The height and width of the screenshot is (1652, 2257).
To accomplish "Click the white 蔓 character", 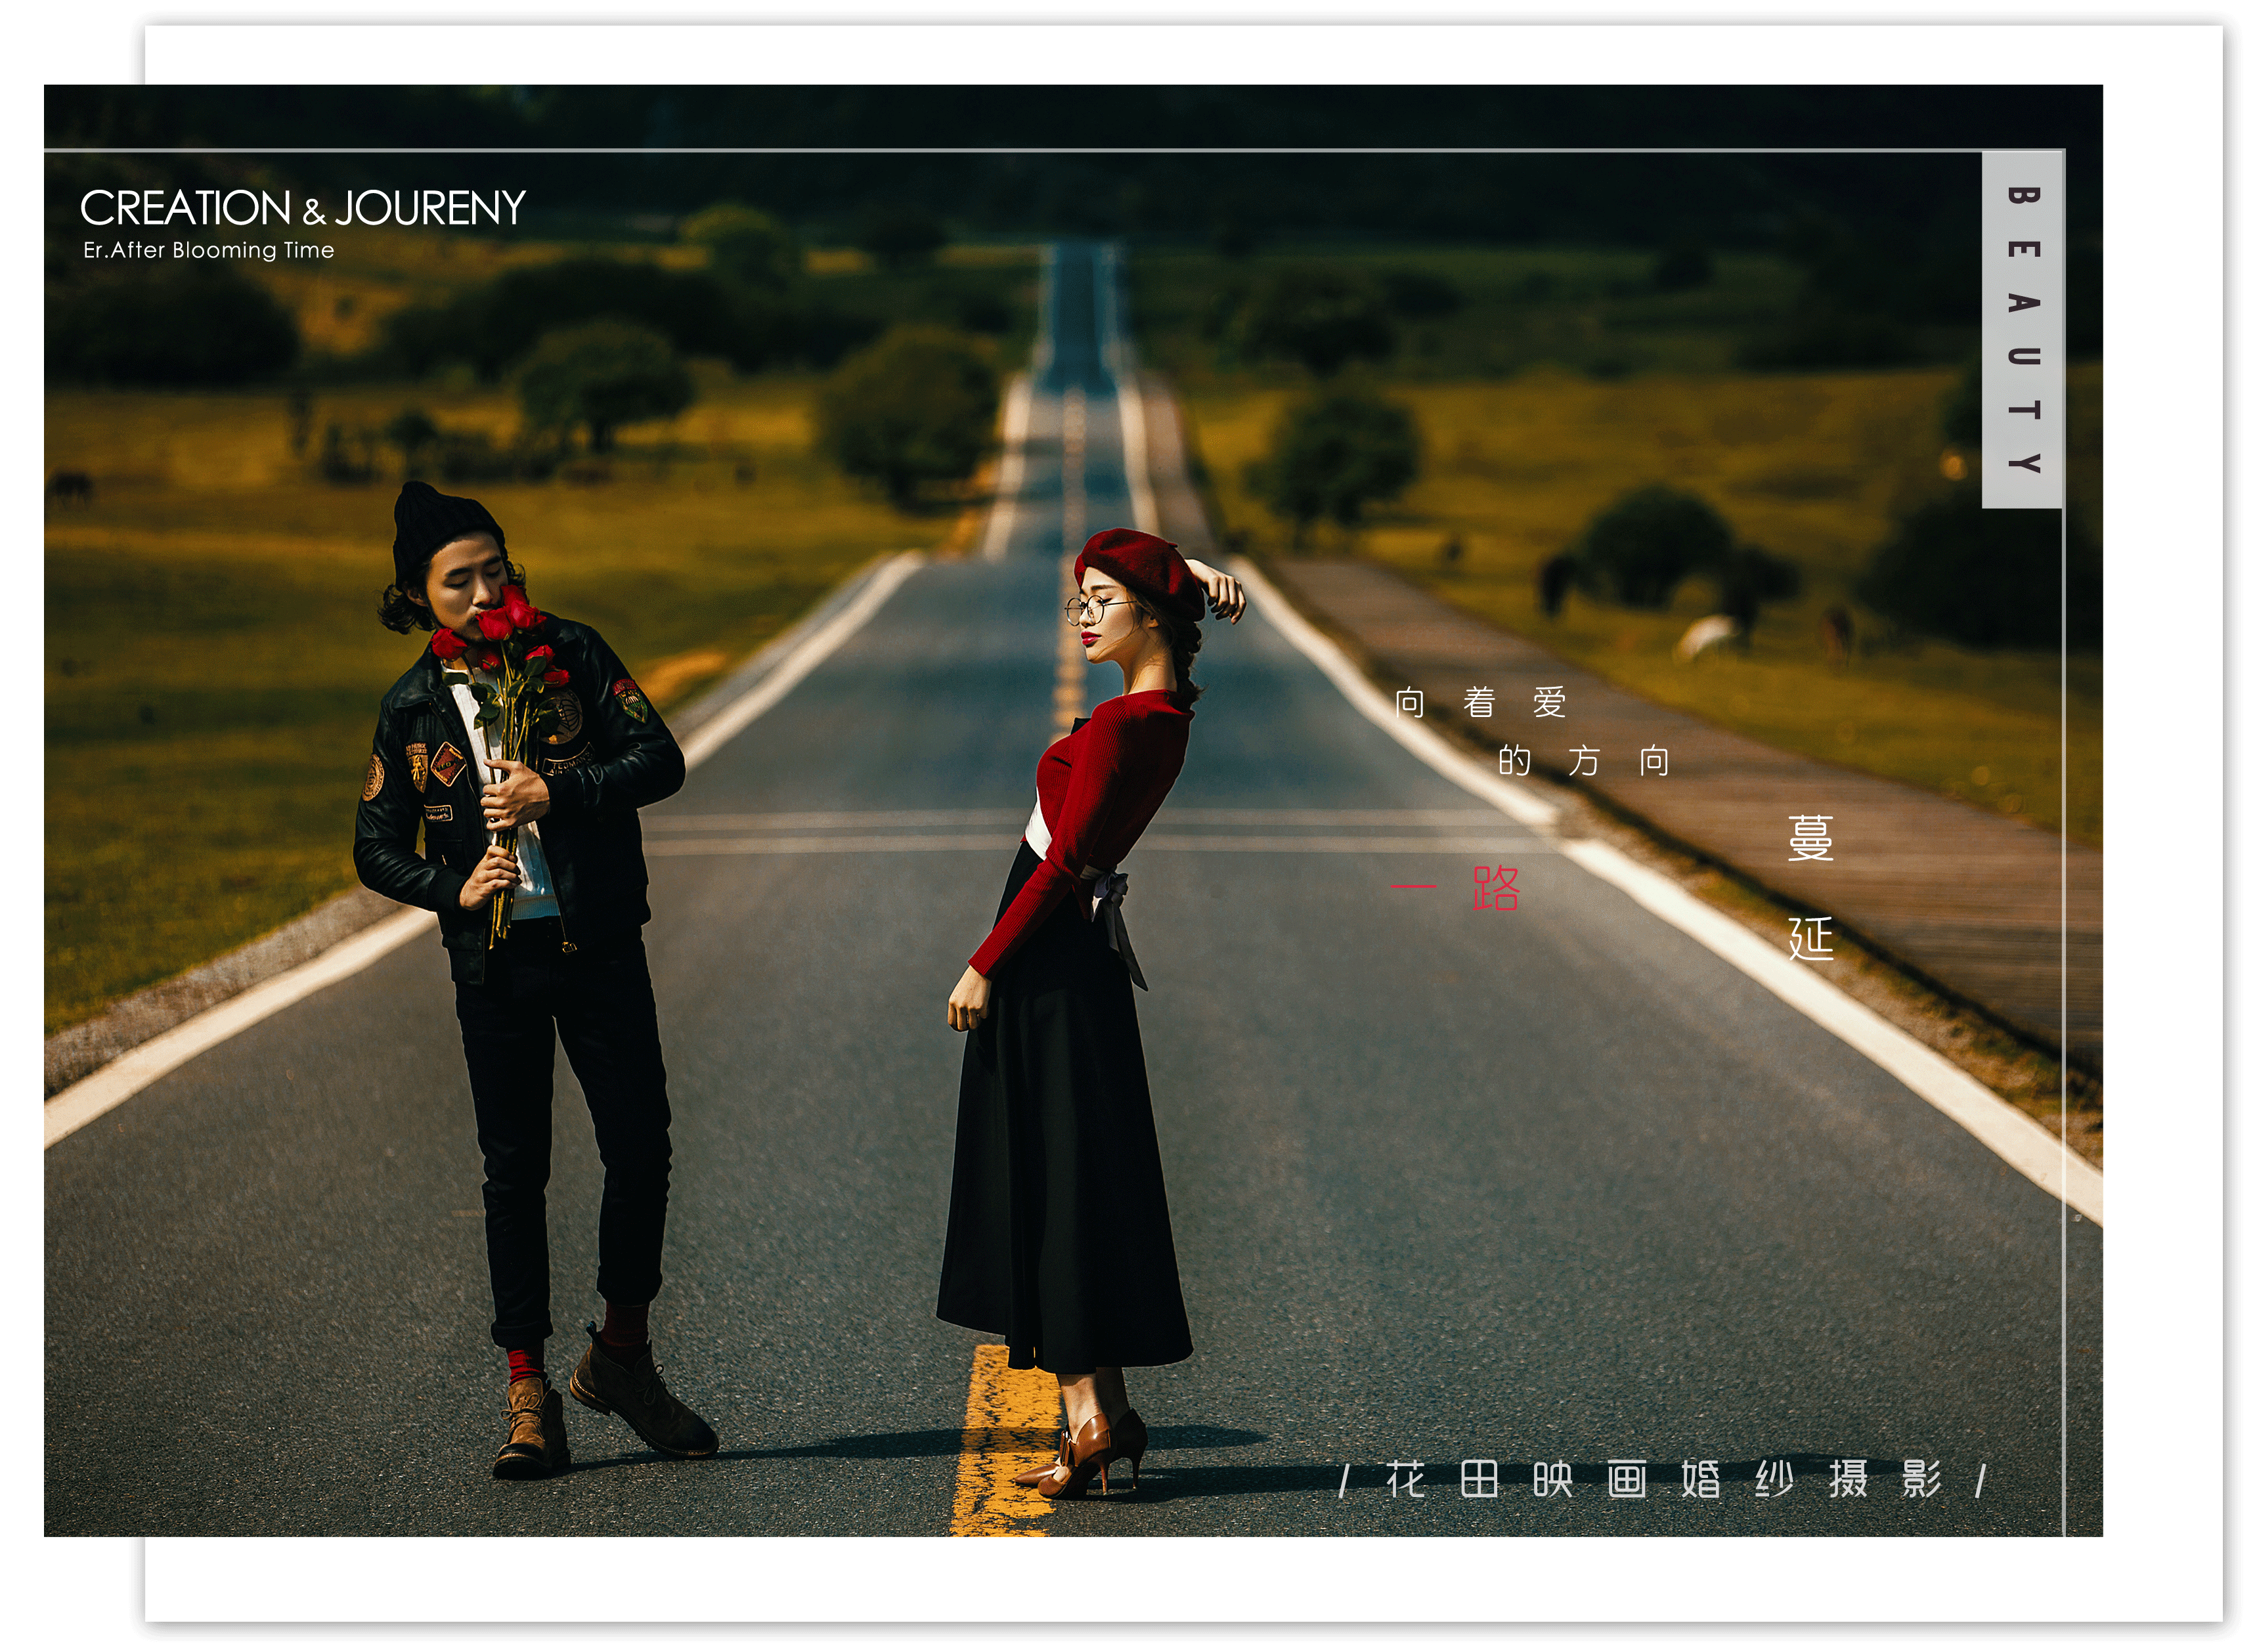I will tap(1810, 838).
